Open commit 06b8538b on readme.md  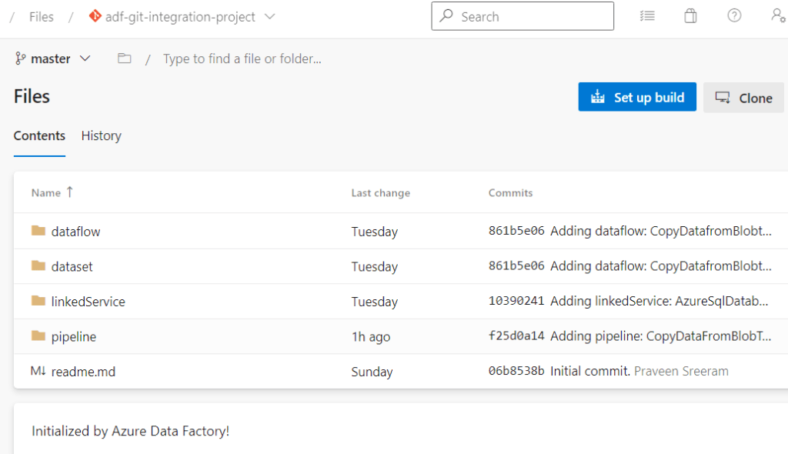[516, 371]
